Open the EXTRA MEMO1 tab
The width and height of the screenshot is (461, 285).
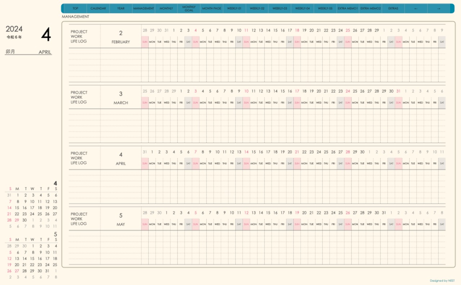348,8
